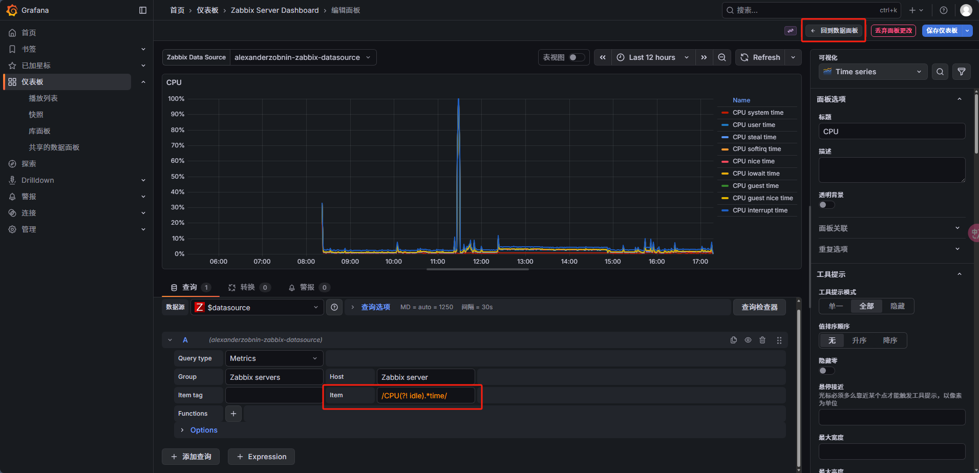Shift time range forward with double-right arrow

704,57
